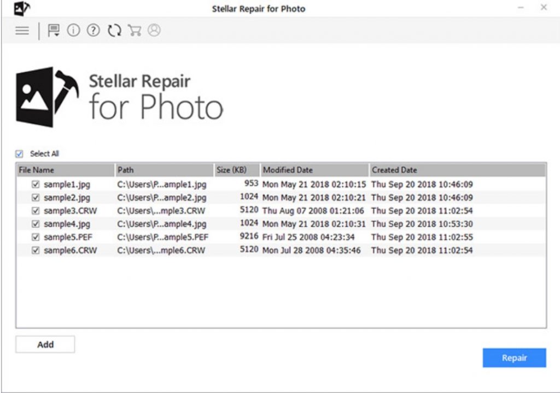Click the Add button
560x393 pixels.
pyautogui.click(x=45, y=344)
